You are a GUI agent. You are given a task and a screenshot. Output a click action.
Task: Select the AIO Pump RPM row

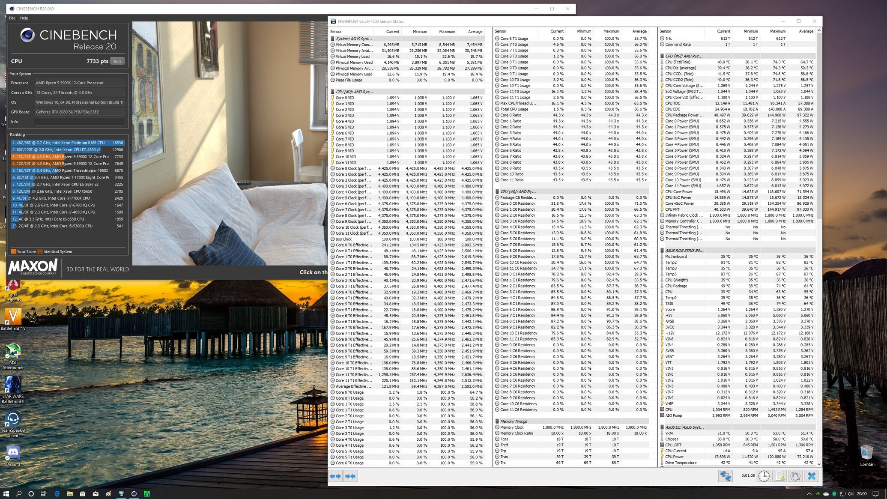tap(737, 415)
